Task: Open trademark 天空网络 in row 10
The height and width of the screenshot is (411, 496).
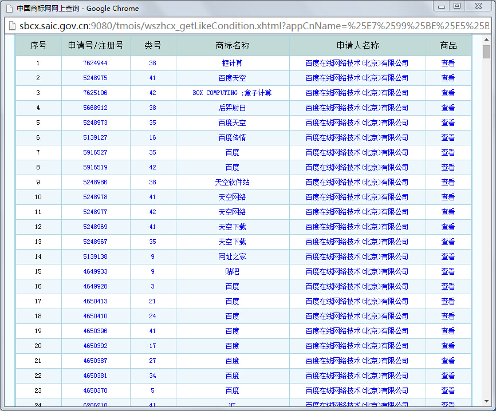Action: tap(232, 197)
